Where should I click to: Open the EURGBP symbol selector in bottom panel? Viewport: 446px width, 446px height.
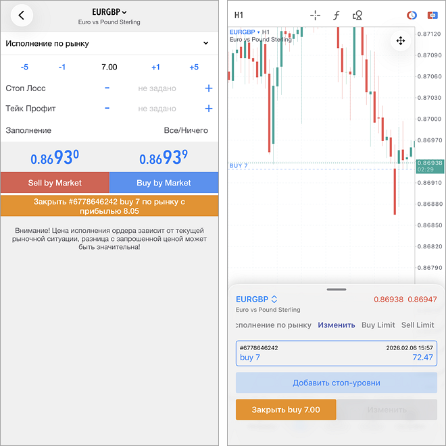257,299
